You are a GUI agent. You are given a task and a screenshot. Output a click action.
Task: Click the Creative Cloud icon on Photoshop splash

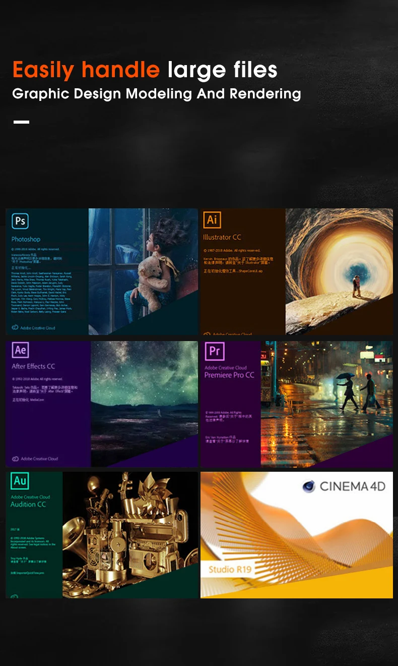pos(15,328)
